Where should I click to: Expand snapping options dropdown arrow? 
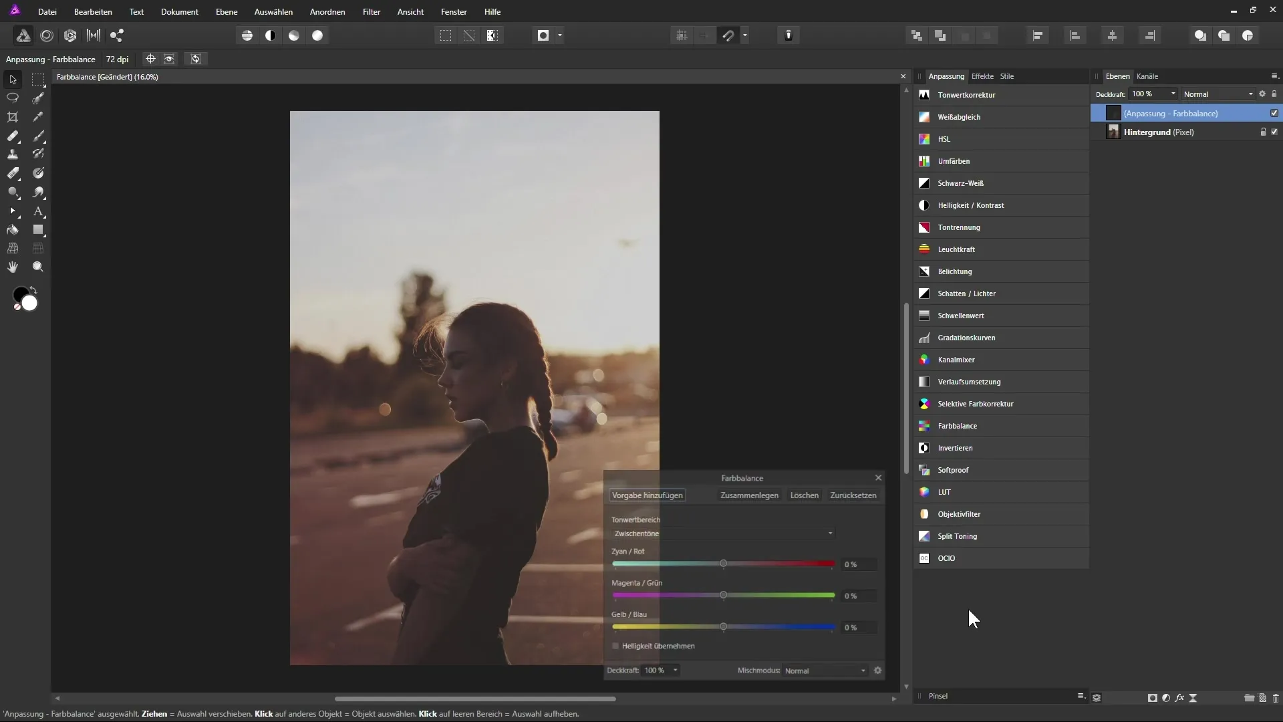pyautogui.click(x=745, y=35)
